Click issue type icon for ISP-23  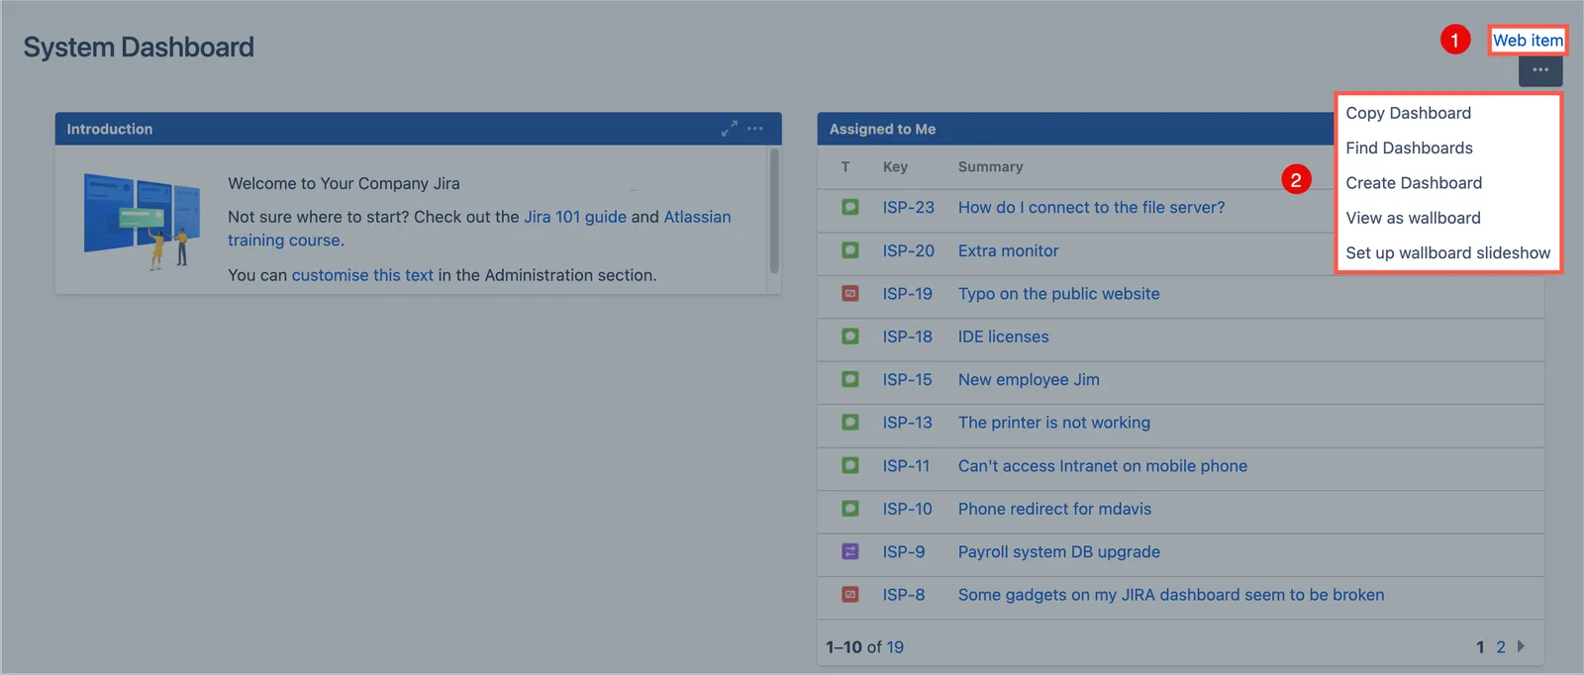[x=850, y=208]
